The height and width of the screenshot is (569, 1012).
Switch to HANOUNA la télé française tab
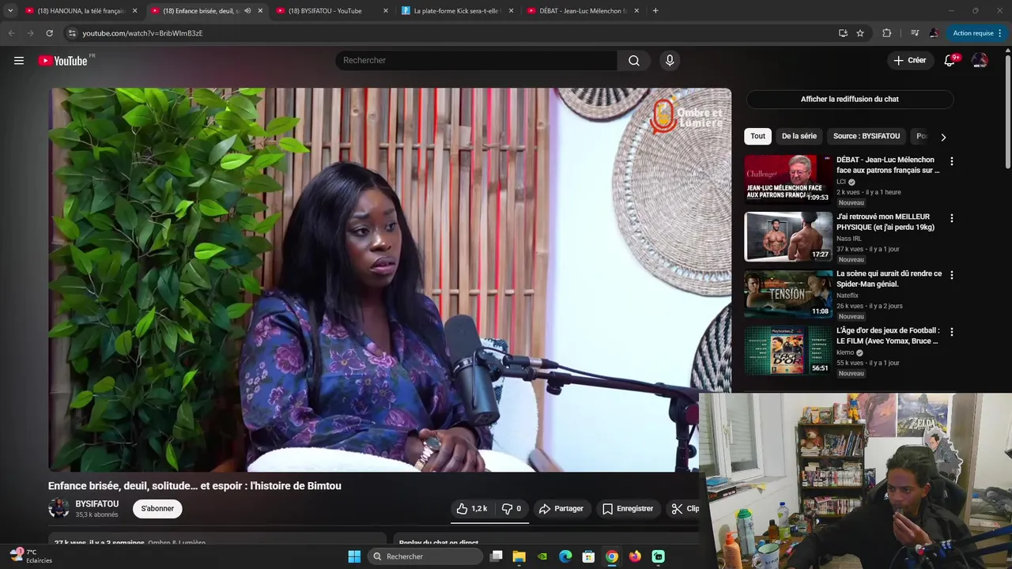point(81,11)
